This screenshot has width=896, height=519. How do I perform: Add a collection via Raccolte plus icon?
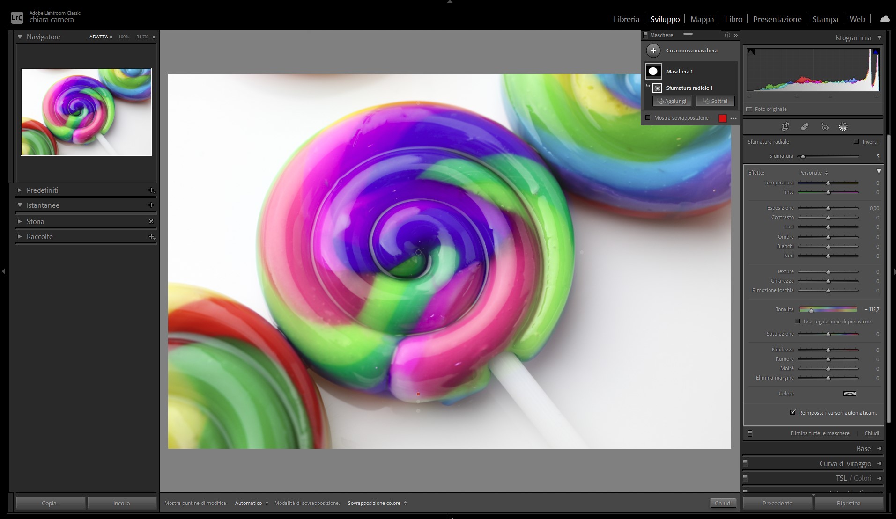[x=151, y=237]
